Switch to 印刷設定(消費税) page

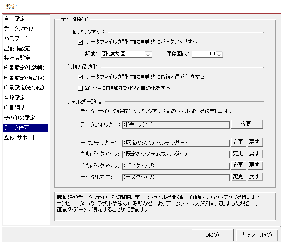pyautogui.click(x=24, y=78)
